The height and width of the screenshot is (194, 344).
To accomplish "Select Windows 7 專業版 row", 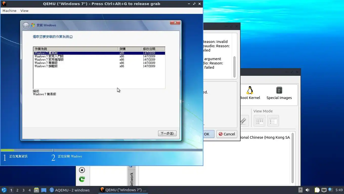I will click(x=99, y=63).
